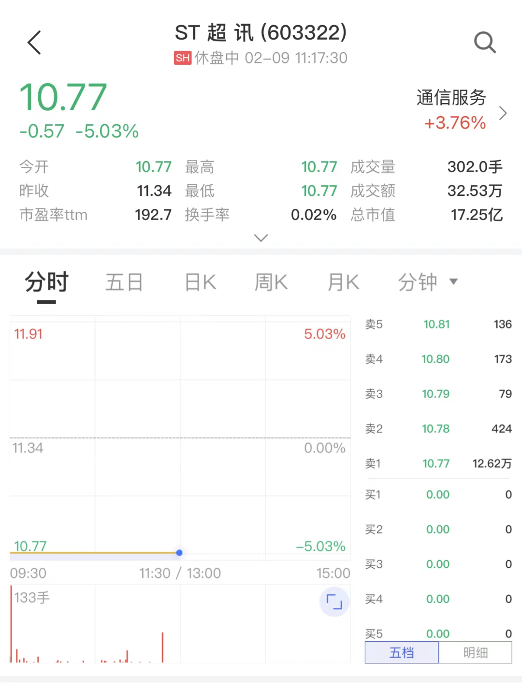Tap 总市值 value 17.25亿
The image size is (522, 693).
click(477, 214)
